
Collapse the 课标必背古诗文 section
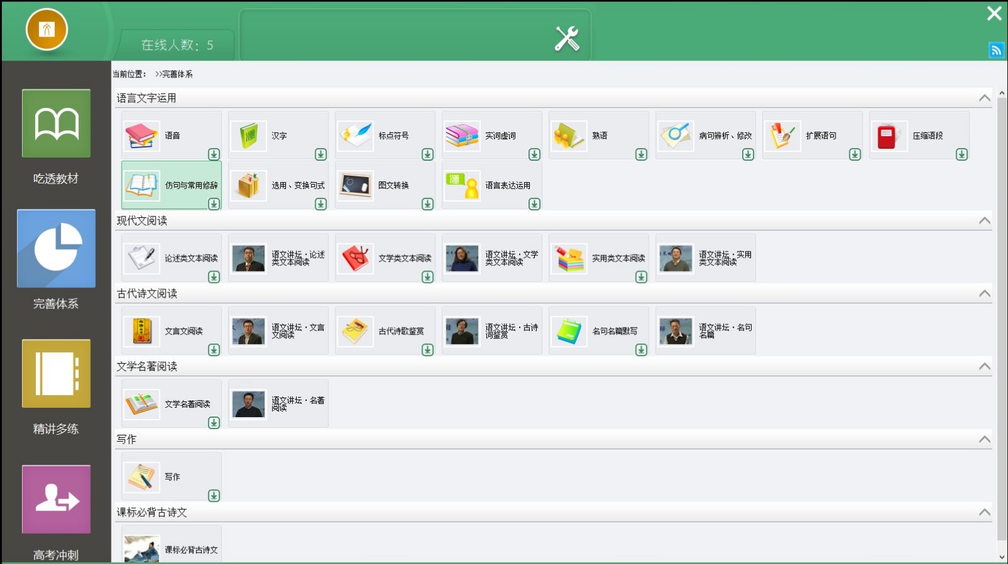(x=985, y=512)
